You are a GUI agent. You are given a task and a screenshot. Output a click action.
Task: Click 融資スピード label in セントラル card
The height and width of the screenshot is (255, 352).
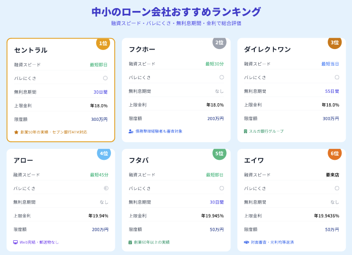pos(27,65)
